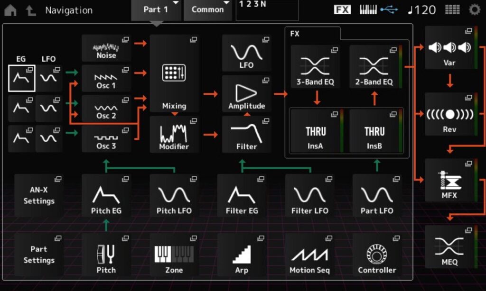Click the Navigation breadcrumb label

pyautogui.click(x=68, y=10)
